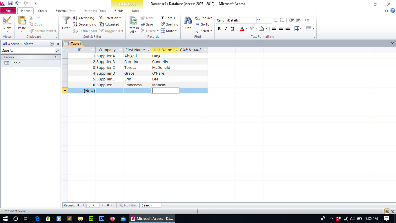The width and height of the screenshot is (396, 223).
Task: Align text right
Action: tap(288, 29)
